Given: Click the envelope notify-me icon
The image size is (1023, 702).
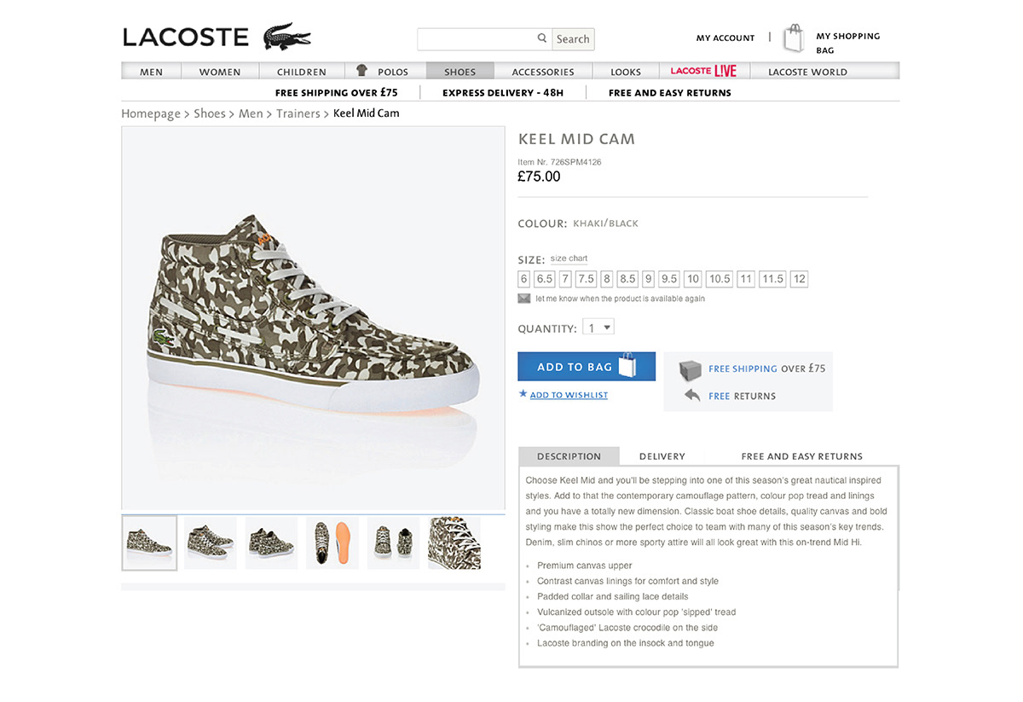Looking at the screenshot, I should click(524, 299).
